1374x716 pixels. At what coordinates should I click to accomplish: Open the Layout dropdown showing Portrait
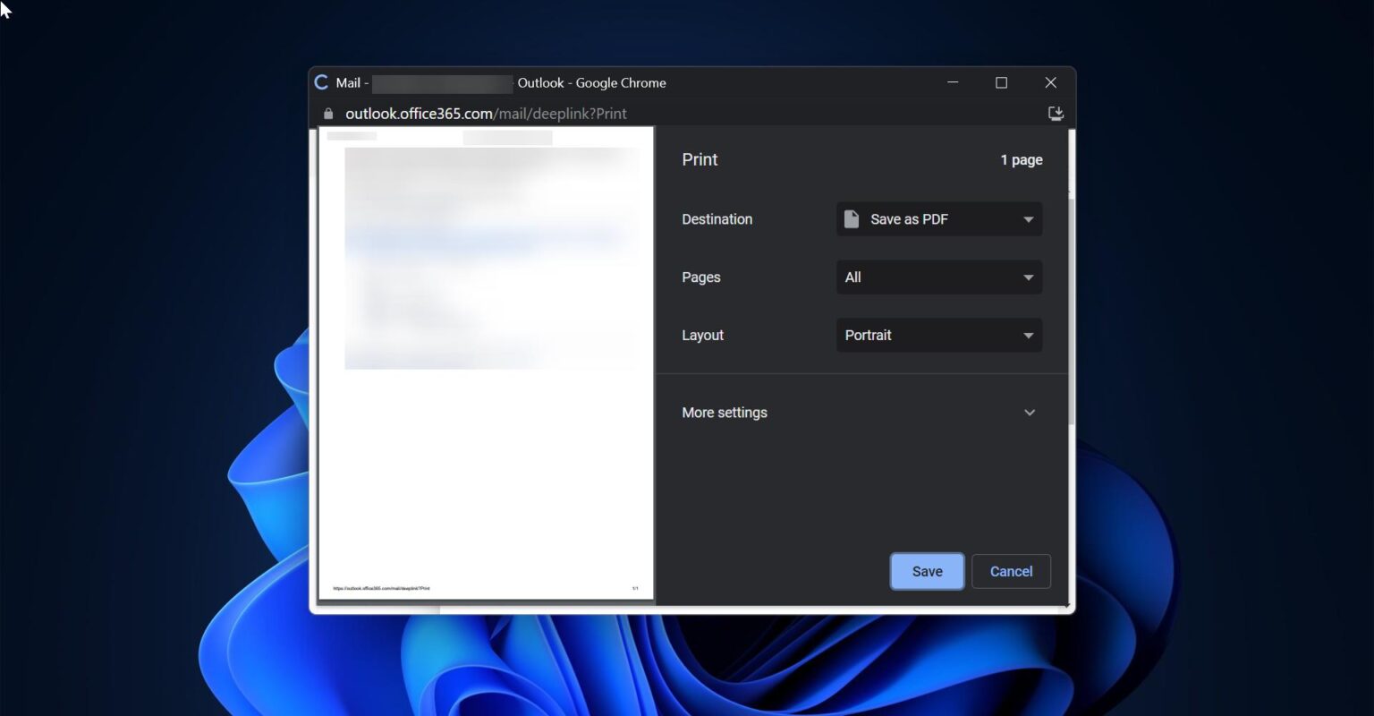(938, 335)
